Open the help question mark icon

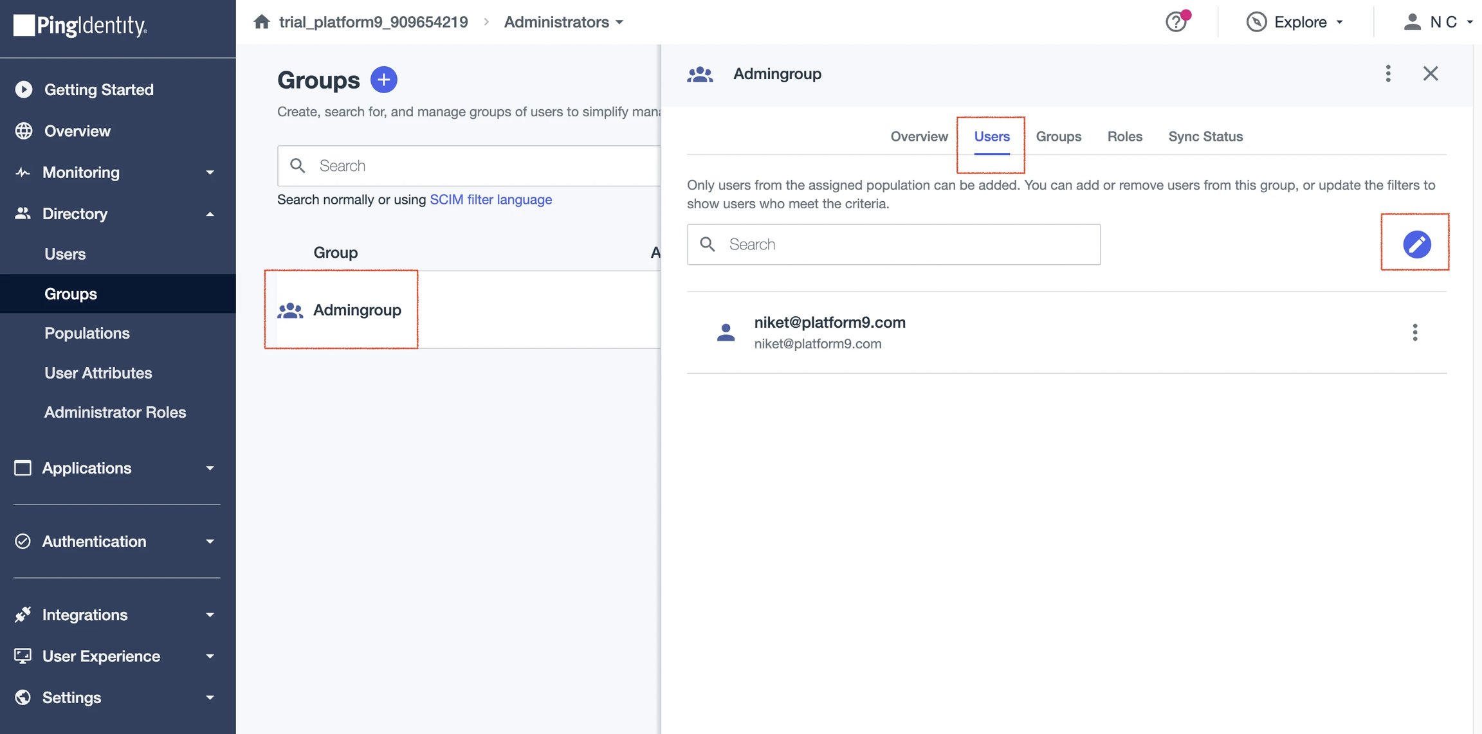[1176, 22]
